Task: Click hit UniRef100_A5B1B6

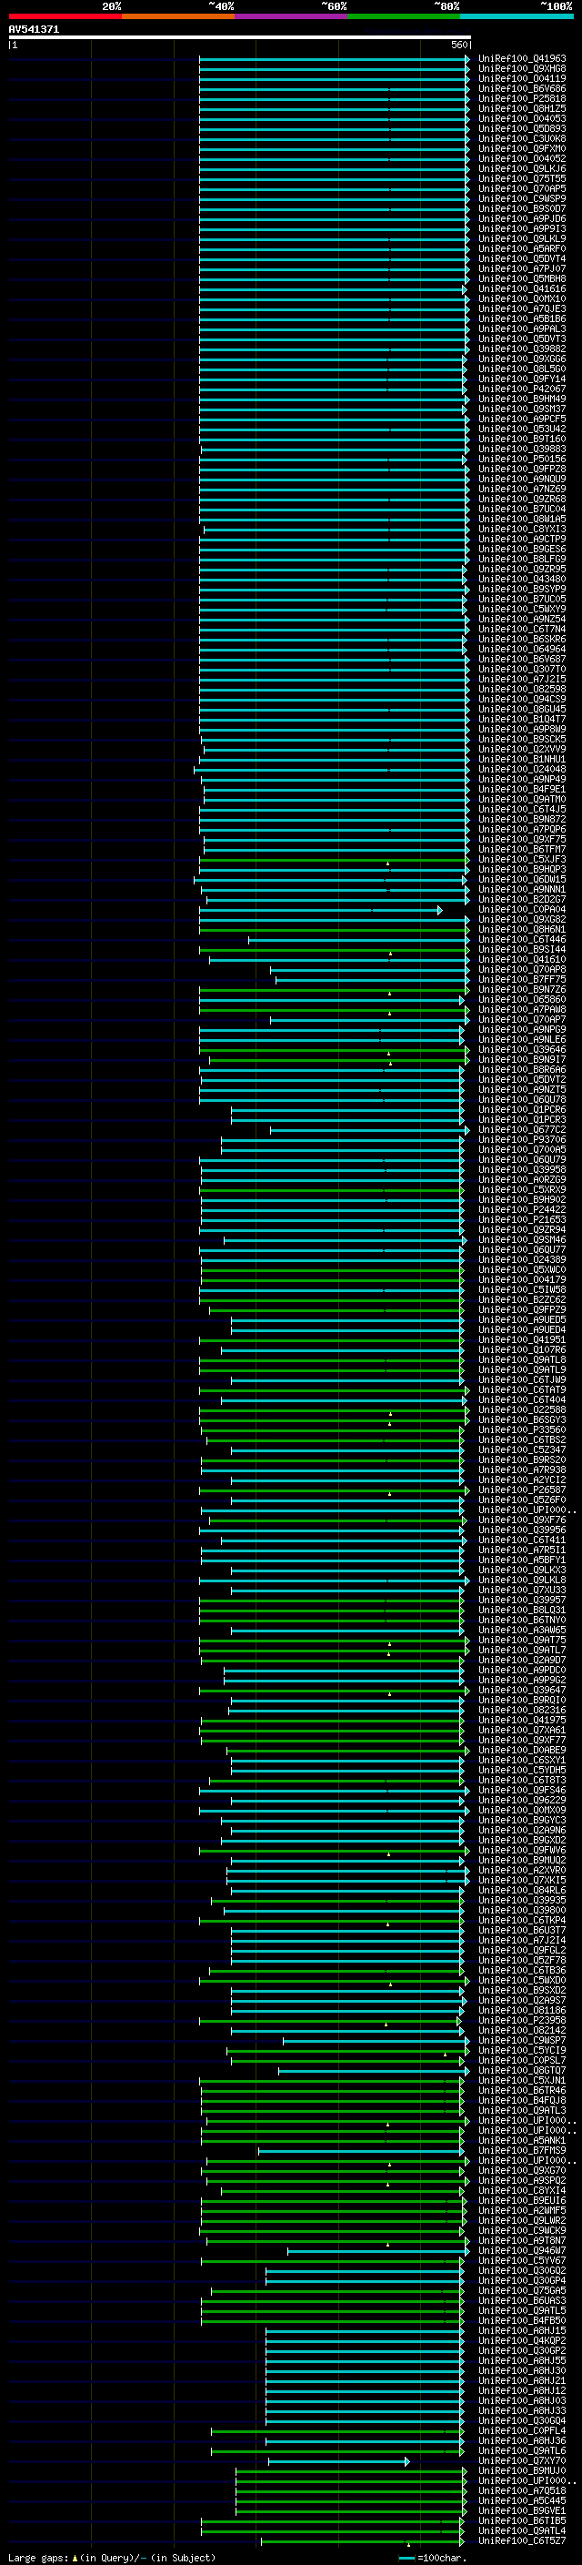Action: 522,319
